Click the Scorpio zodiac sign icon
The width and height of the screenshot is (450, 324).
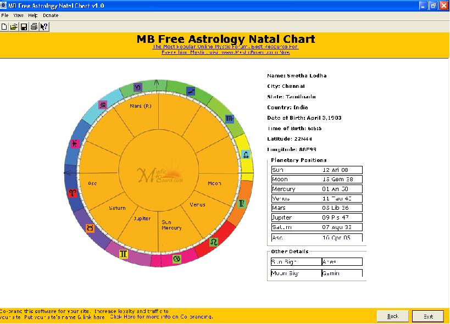click(229, 118)
